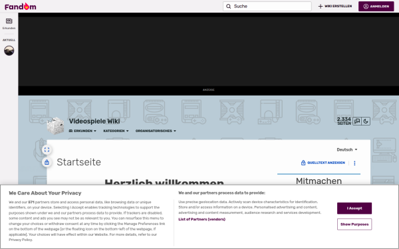Toggle dark theme with moon icon
This screenshot has height=249, width=399.
[366, 122]
